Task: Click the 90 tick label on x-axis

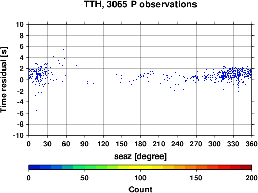Action: (x=85, y=144)
